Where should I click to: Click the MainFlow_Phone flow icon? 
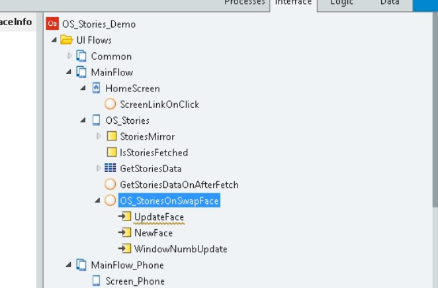coord(81,265)
